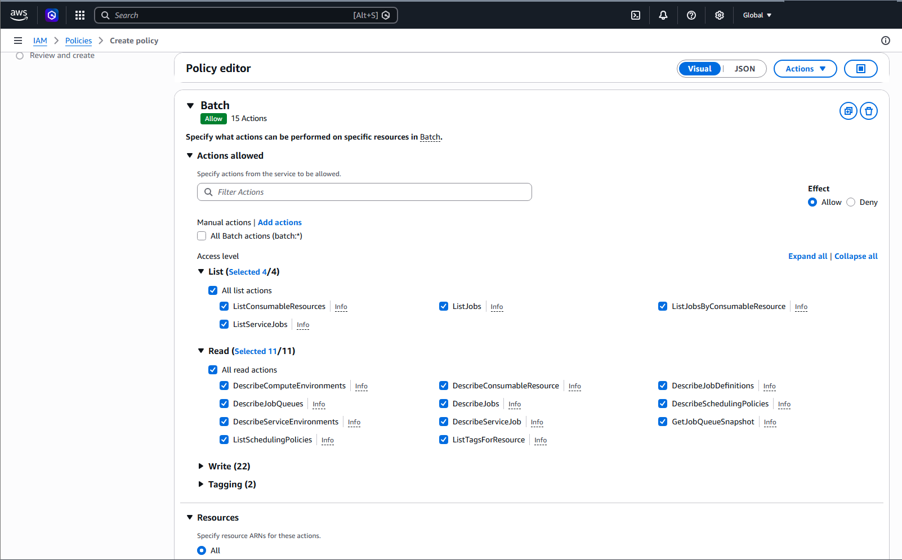Screen dimensions: 902x560
Task: Collapse the Batch statement section
Action: point(190,106)
